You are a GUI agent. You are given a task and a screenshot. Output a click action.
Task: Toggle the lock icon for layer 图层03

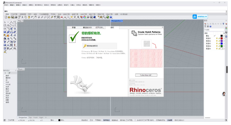(219, 44)
